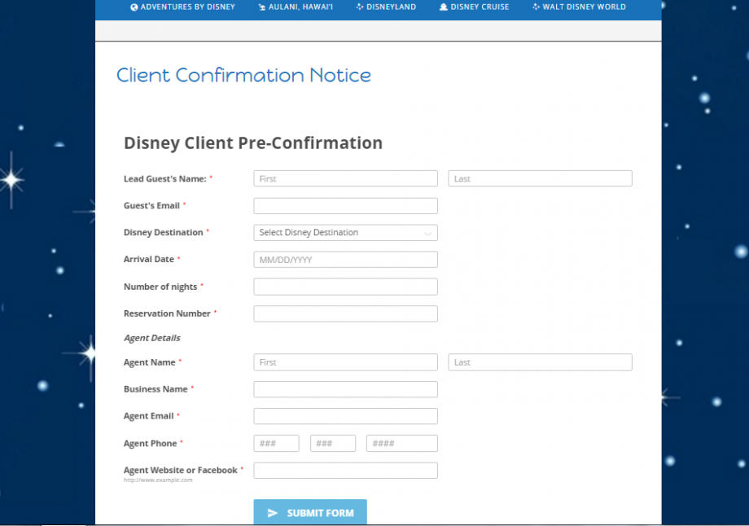The width and height of the screenshot is (749, 526).
Task: Click the Agent Email input field
Action: coord(345,416)
